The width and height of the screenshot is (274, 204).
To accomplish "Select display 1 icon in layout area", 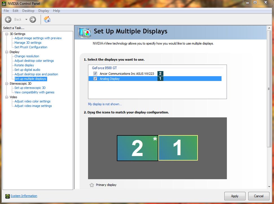I will coord(178,148).
